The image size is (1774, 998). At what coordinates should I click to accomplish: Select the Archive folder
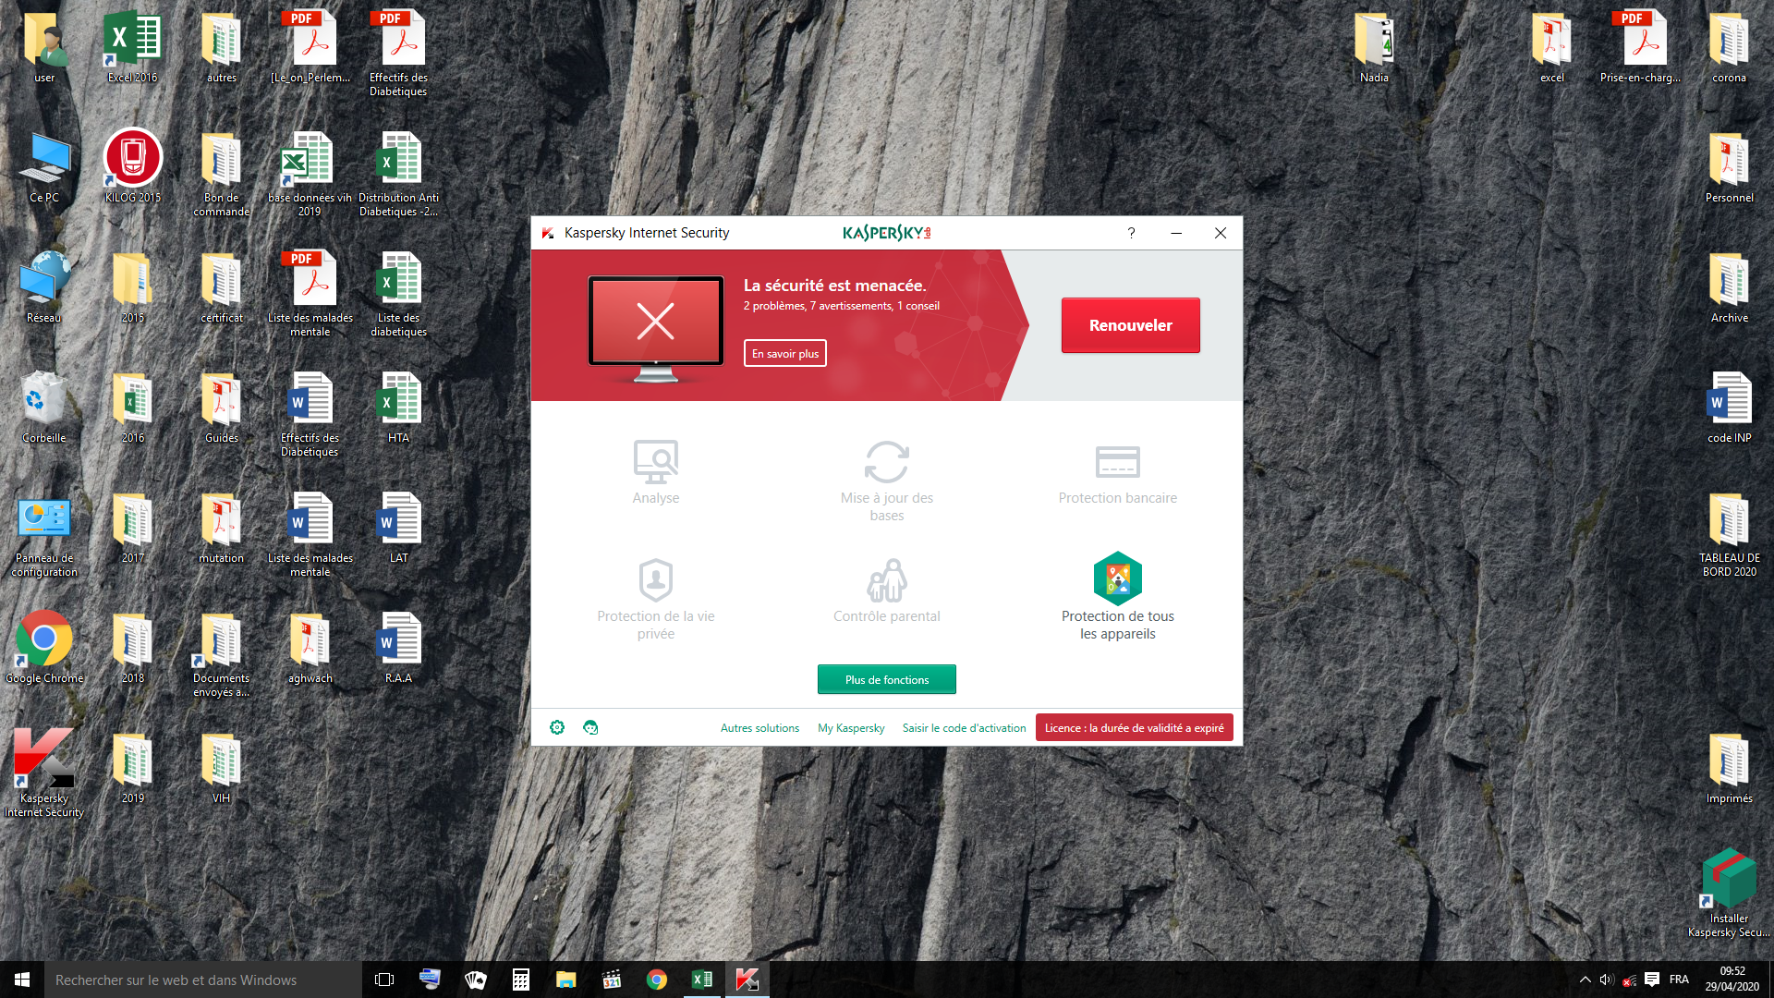click(1729, 286)
